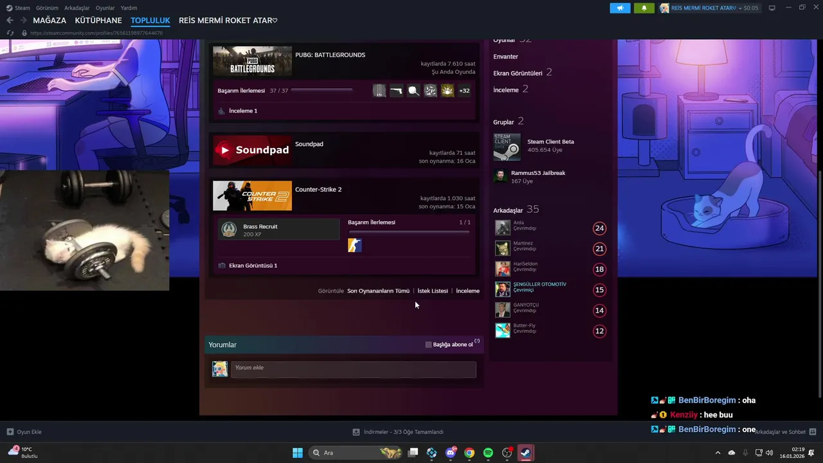
Task: Click the PUBG achievement progress bar
Action: click(x=321, y=91)
